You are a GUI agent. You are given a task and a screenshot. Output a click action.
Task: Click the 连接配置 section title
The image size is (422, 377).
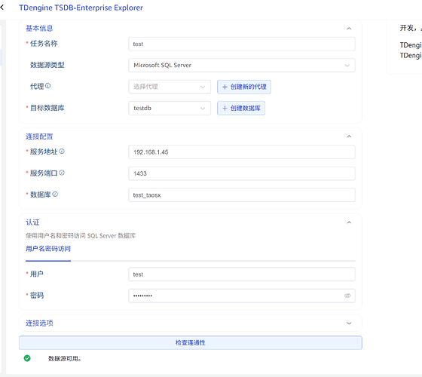[x=39, y=136]
